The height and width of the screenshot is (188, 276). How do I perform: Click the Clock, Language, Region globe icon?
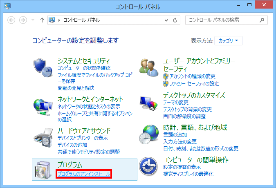pos(148,134)
